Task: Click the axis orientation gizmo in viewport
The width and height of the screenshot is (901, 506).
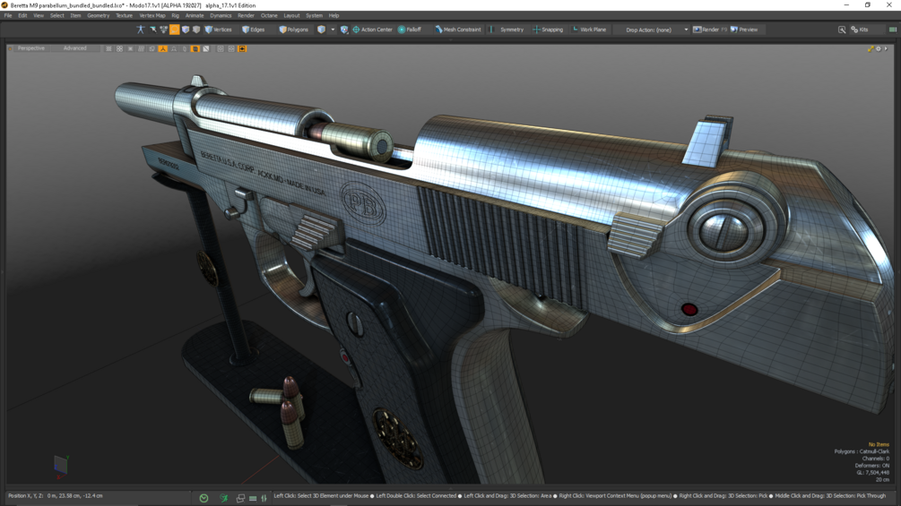Action: click(61, 466)
